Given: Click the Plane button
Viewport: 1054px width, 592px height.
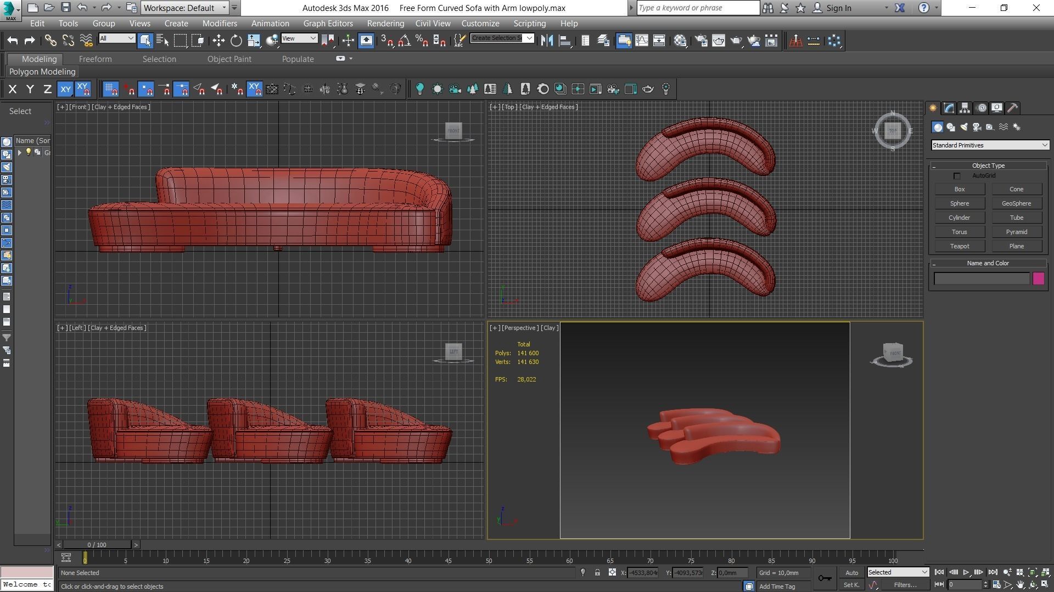Looking at the screenshot, I should pos(1016,246).
